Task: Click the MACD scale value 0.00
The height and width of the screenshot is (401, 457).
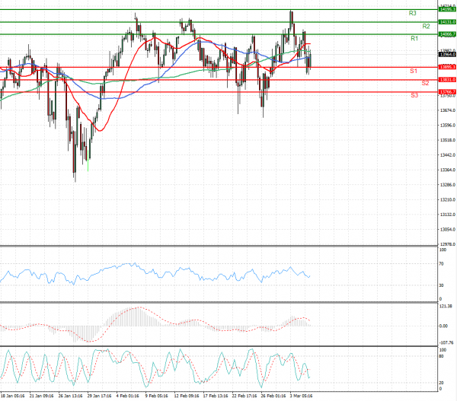Action: 443,326
